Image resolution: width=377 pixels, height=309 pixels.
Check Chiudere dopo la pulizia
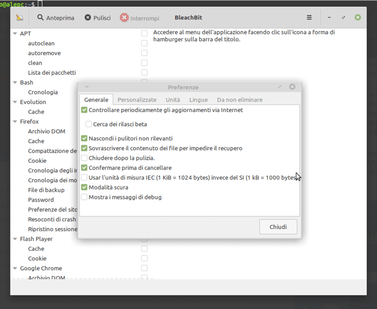(x=84, y=158)
